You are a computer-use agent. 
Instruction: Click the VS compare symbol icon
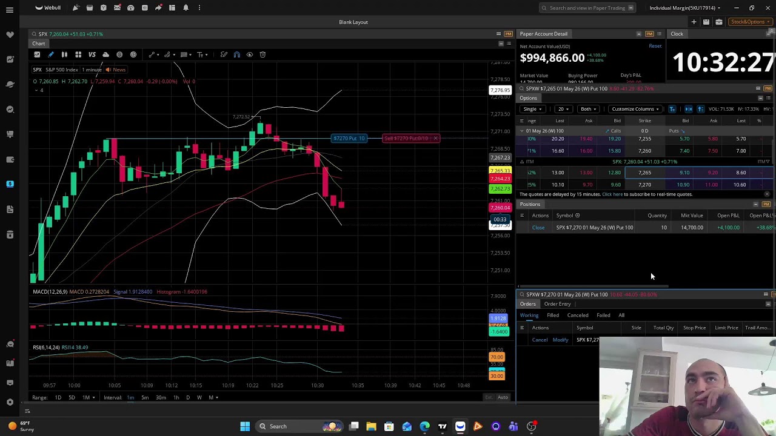(x=92, y=54)
